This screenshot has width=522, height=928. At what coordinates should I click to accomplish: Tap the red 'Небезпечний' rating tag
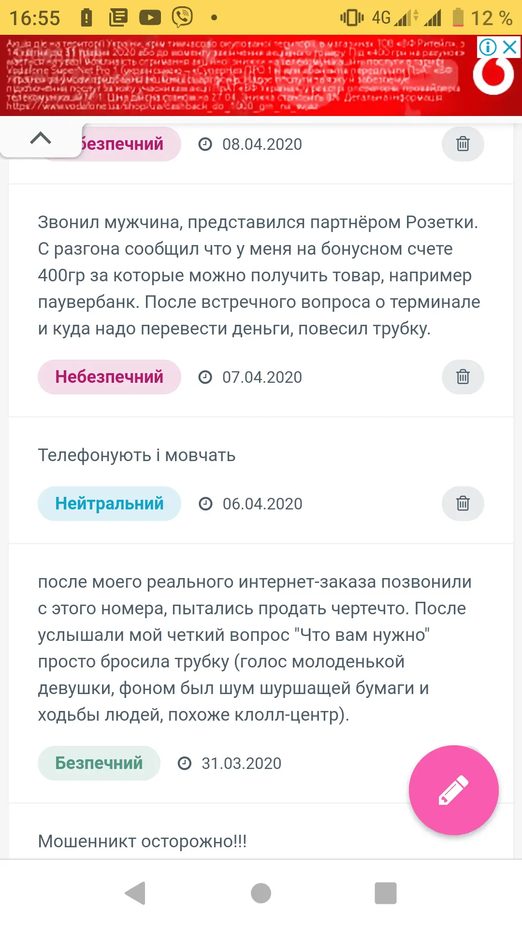(x=109, y=377)
